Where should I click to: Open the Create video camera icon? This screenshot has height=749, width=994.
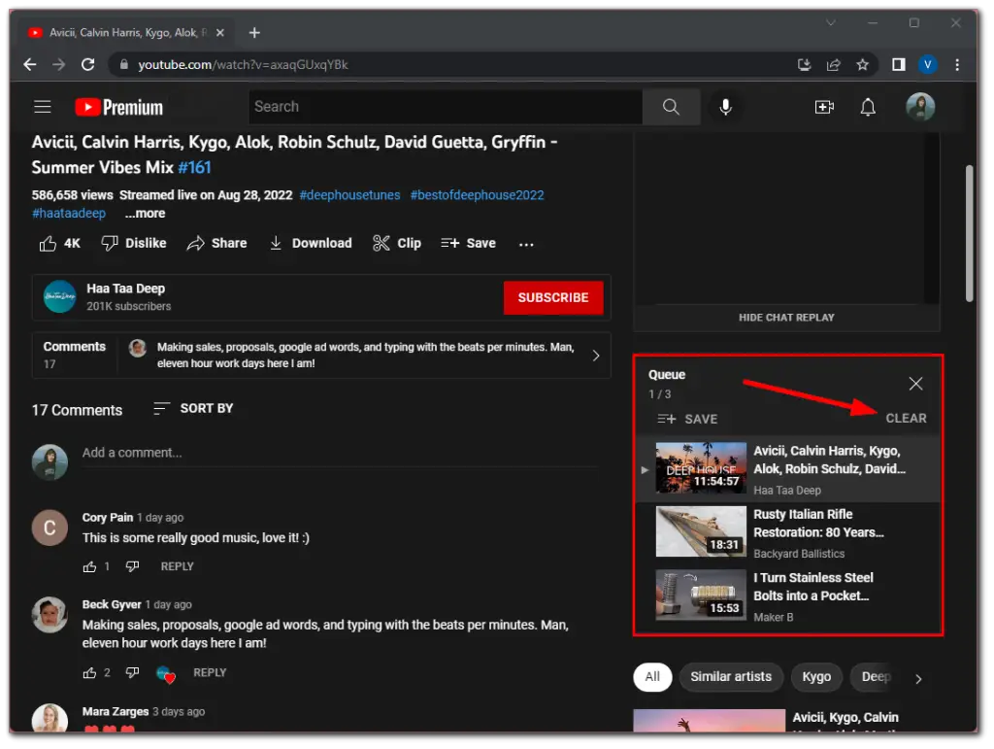824,107
